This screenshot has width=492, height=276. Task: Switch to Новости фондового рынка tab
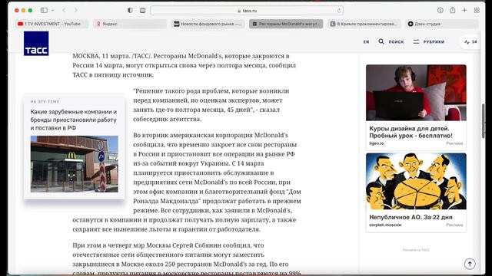[208, 24]
